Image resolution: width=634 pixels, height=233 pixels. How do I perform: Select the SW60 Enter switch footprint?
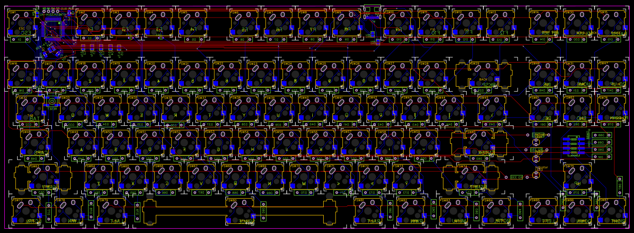pyautogui.click(x=479, y=143)
